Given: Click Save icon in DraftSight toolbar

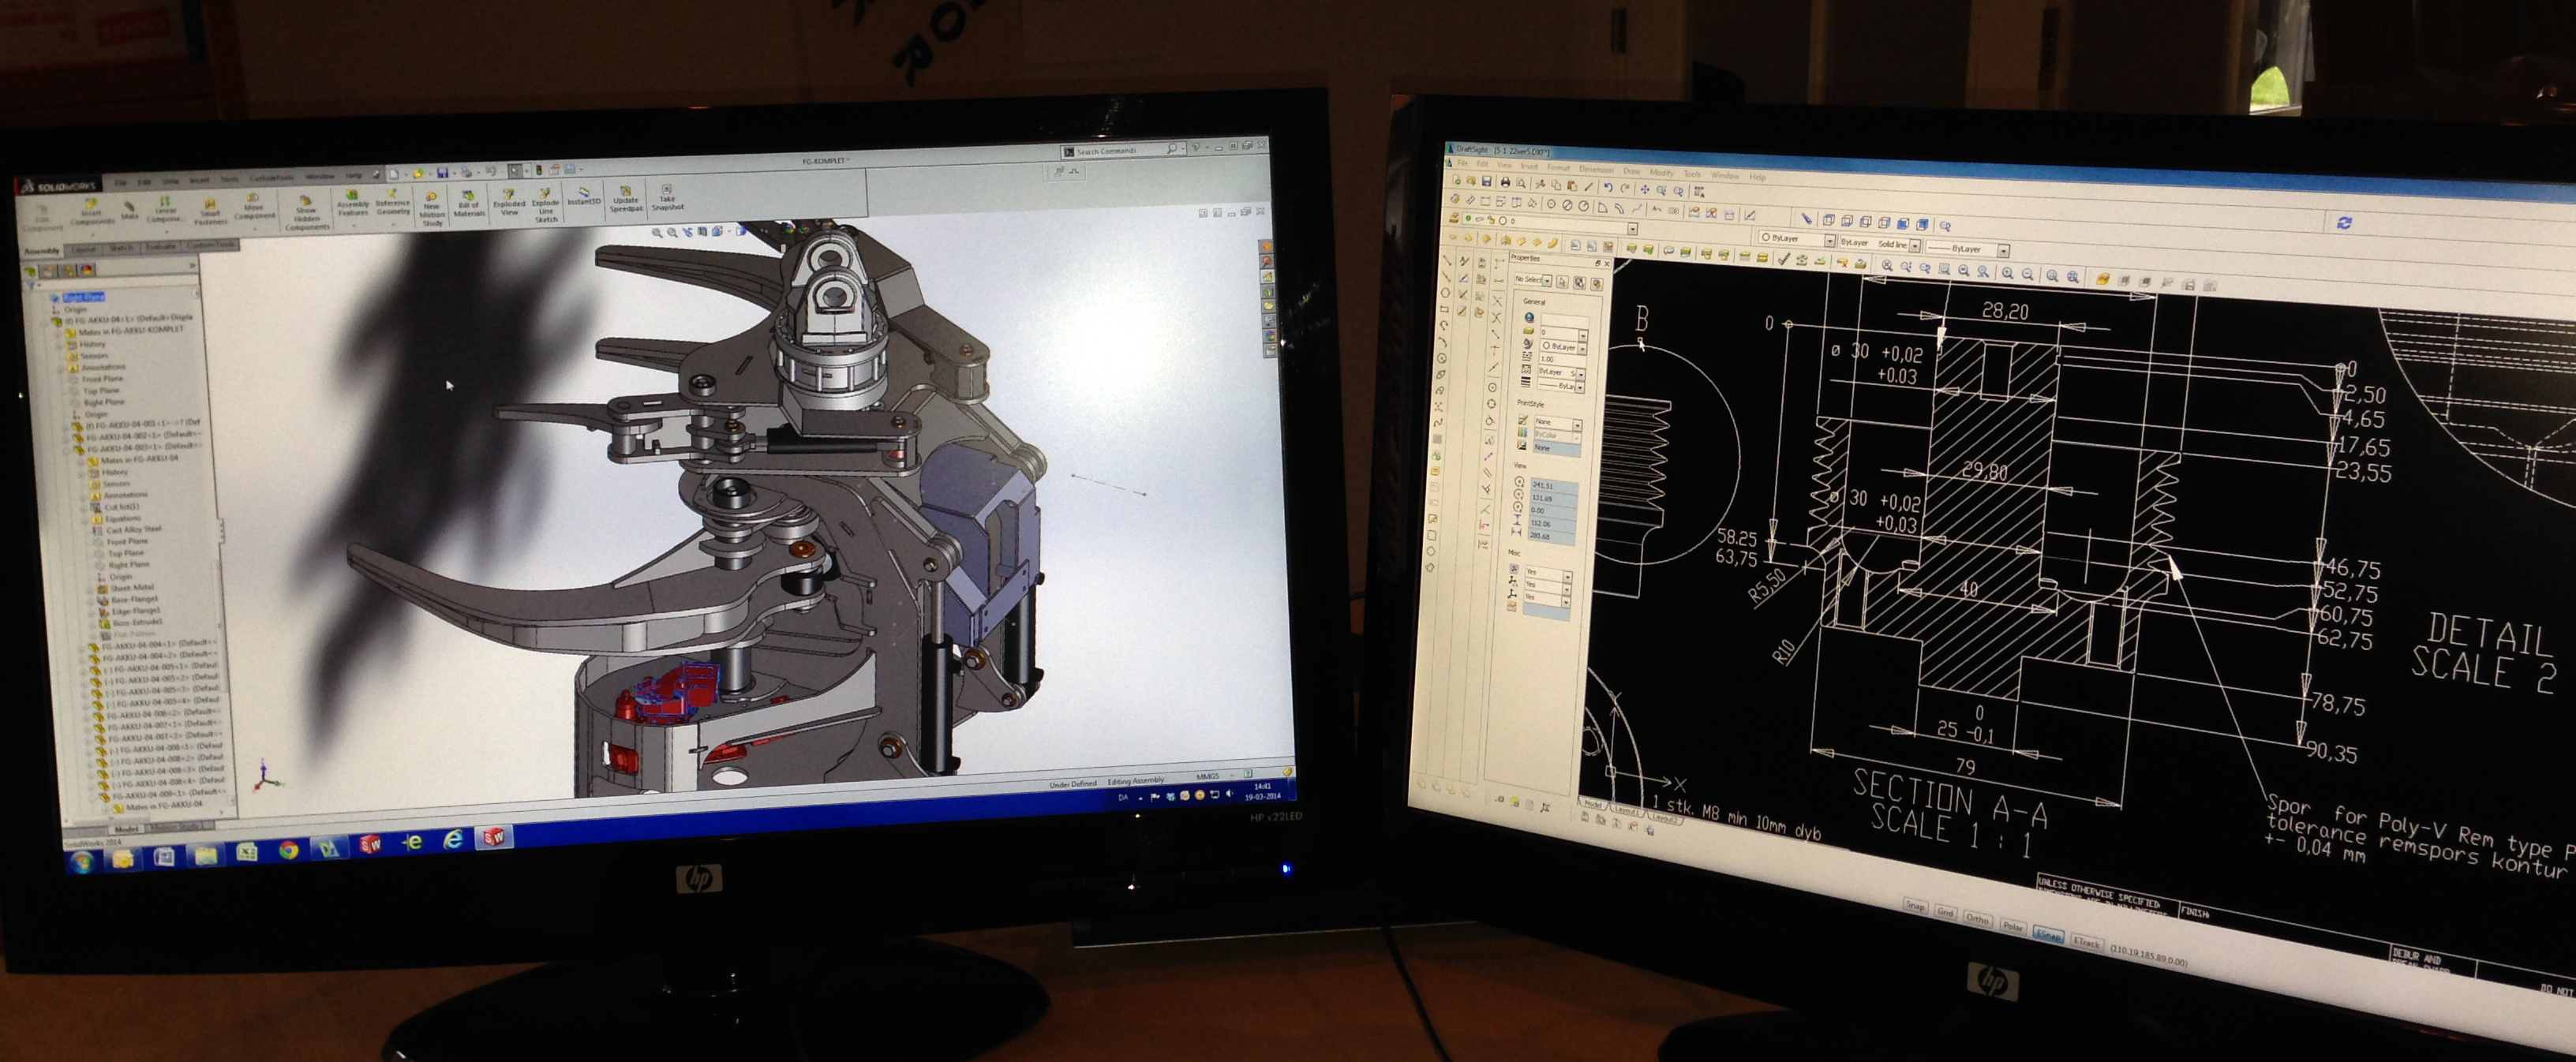Looking at the screenshot, I should point(1487,182).
